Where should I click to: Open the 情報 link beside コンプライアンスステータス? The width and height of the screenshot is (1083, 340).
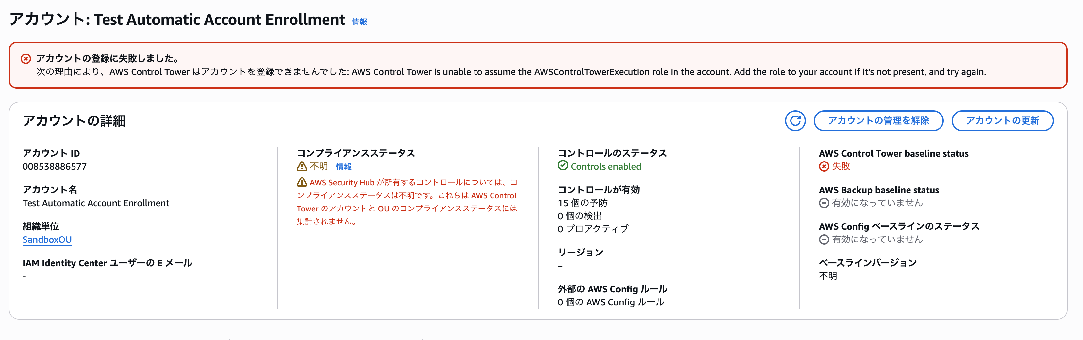click(343, 167)
